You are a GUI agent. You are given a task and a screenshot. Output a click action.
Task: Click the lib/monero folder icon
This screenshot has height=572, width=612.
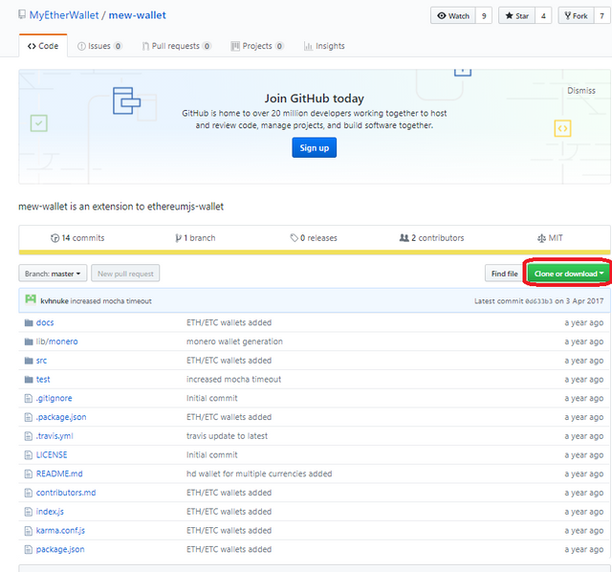[x=29, y=341]
